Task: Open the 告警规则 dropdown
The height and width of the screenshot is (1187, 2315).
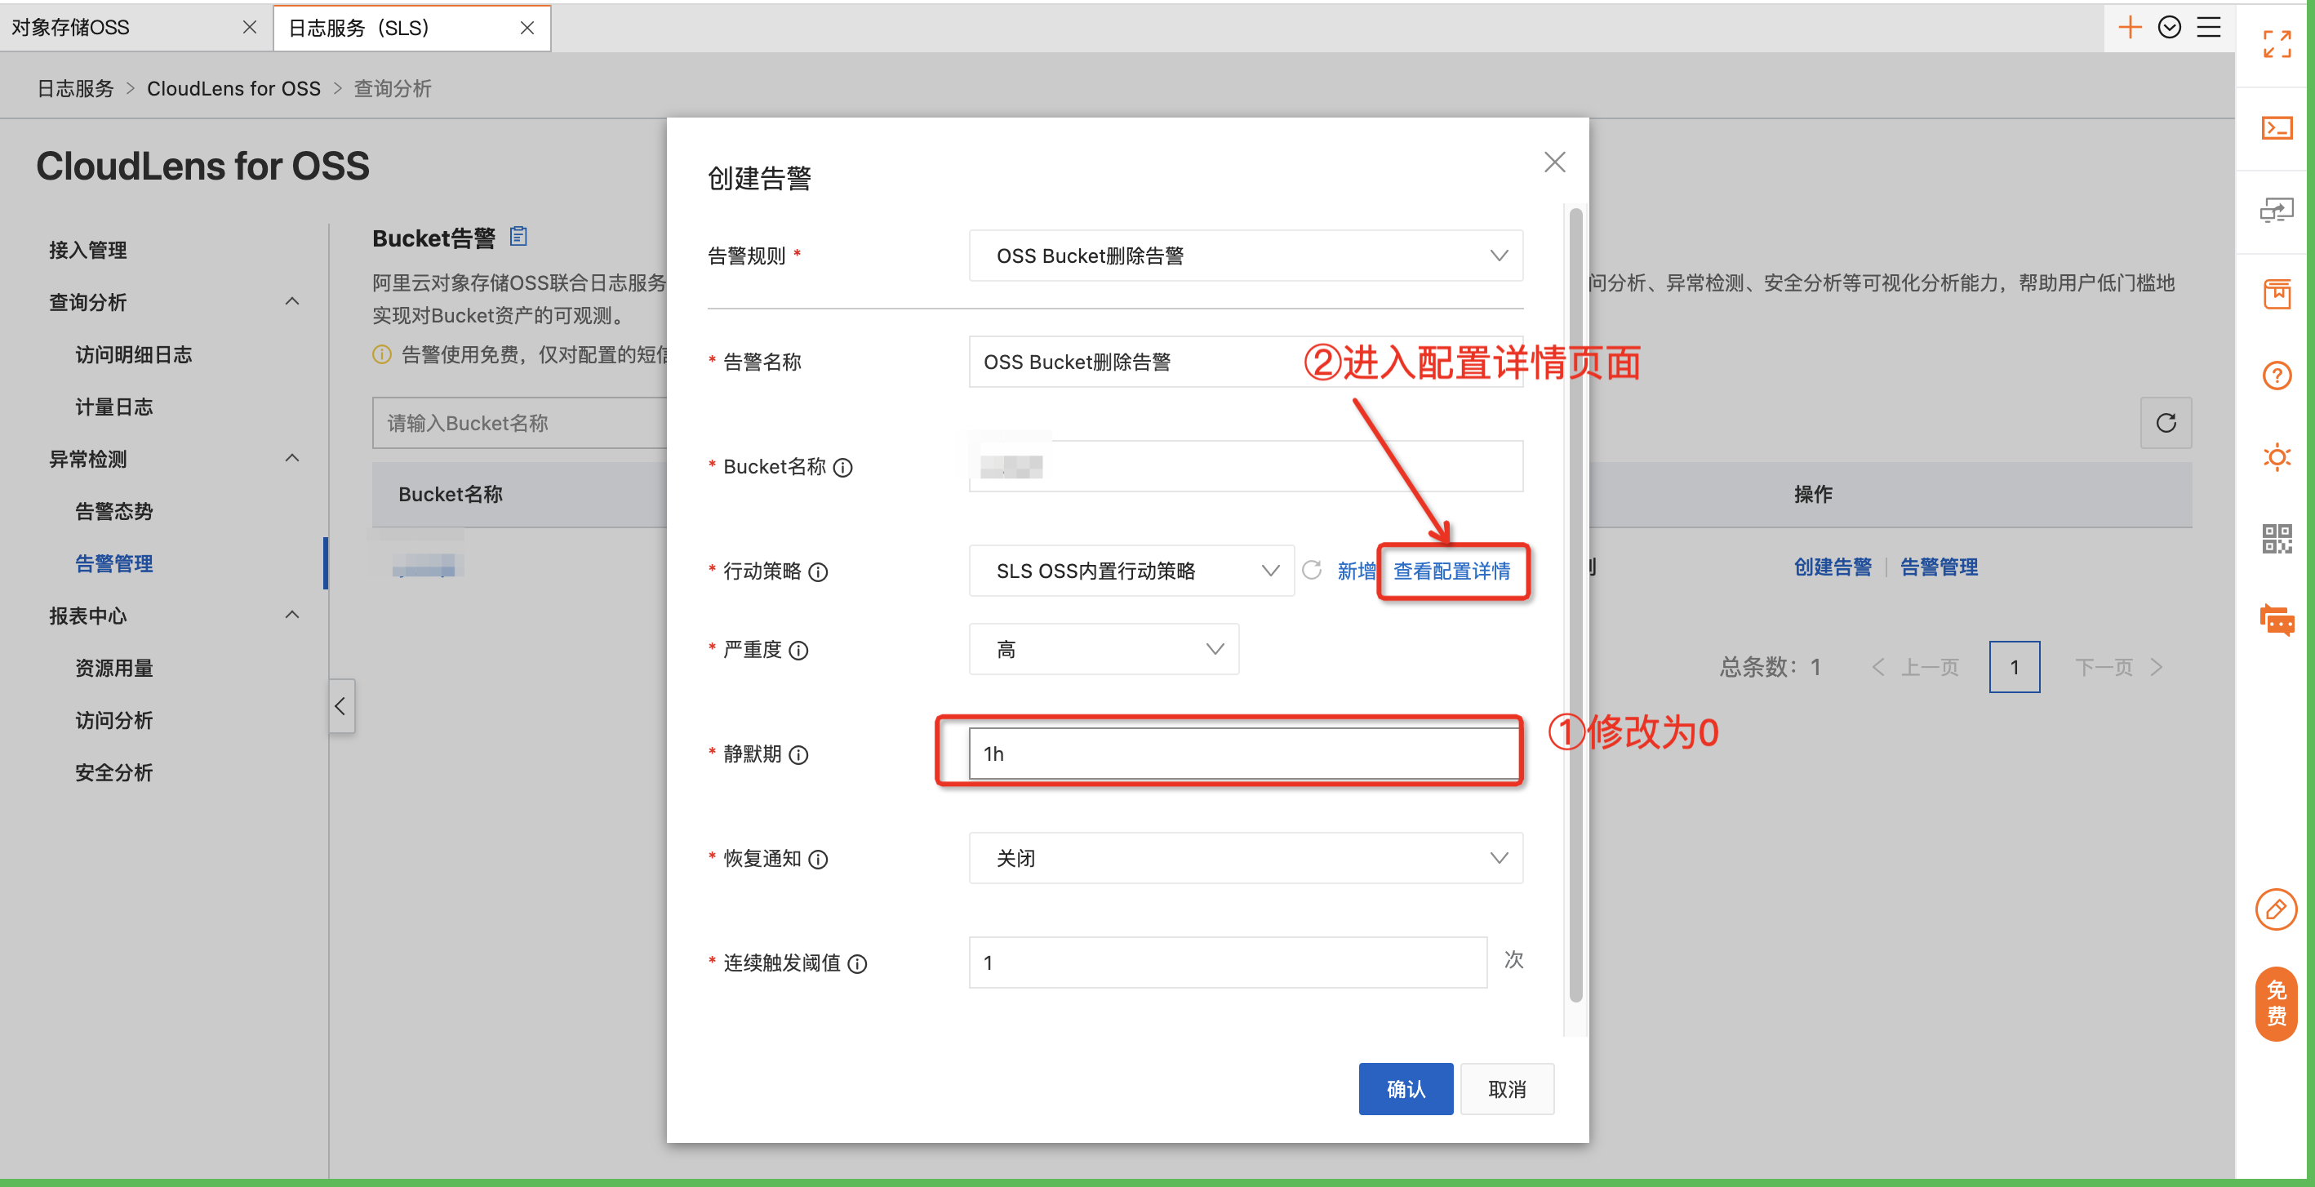Action: [x=1245, y=256]
